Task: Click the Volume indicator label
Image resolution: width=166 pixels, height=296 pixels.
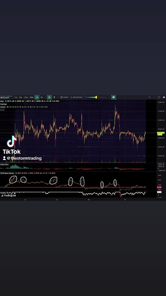Action: 3,107
